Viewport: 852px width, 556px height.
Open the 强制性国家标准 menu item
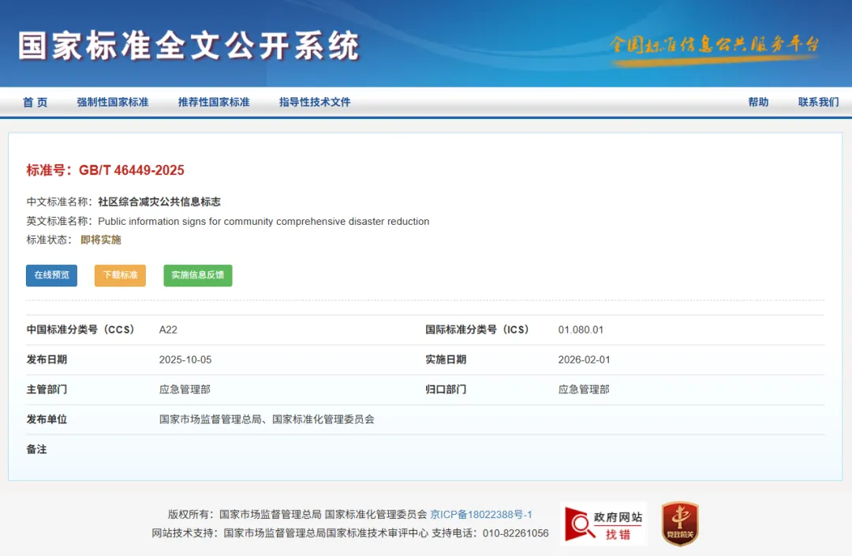[x=113, y=102]
